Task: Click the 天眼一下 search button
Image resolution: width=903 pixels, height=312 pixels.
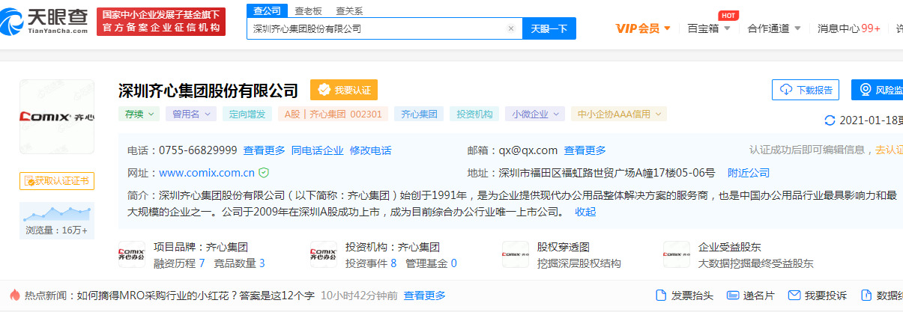Action: coord(549,29)
